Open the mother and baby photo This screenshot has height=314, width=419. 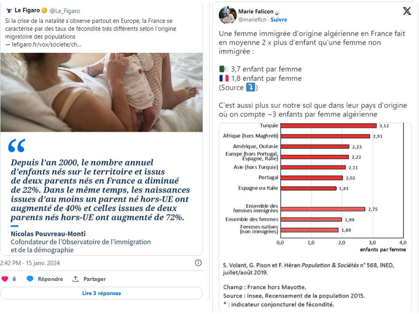click(x=101, y=92)
